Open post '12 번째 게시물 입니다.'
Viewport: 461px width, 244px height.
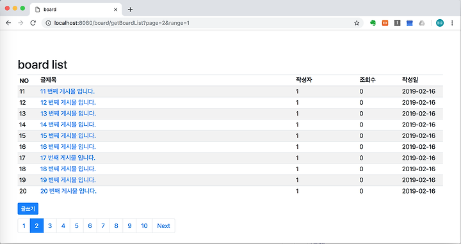tap(68, 102)
